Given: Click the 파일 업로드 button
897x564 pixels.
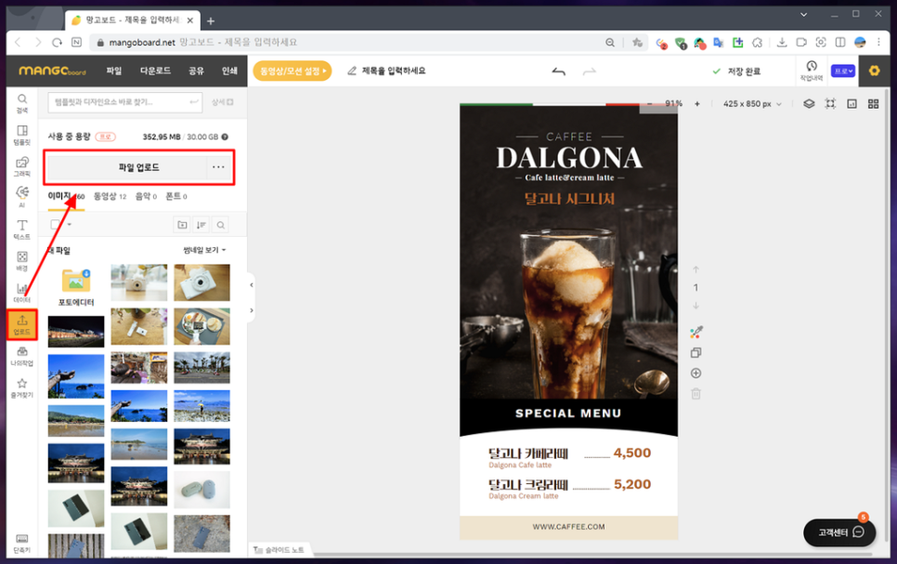Looking at the screenshot, I should [139, 167].
